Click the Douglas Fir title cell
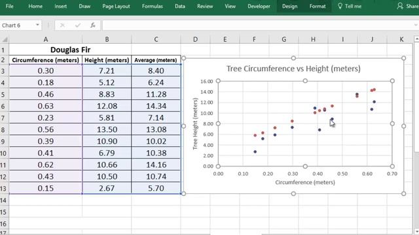The height and width of the screenshot is (235, 419). [70, 50]
